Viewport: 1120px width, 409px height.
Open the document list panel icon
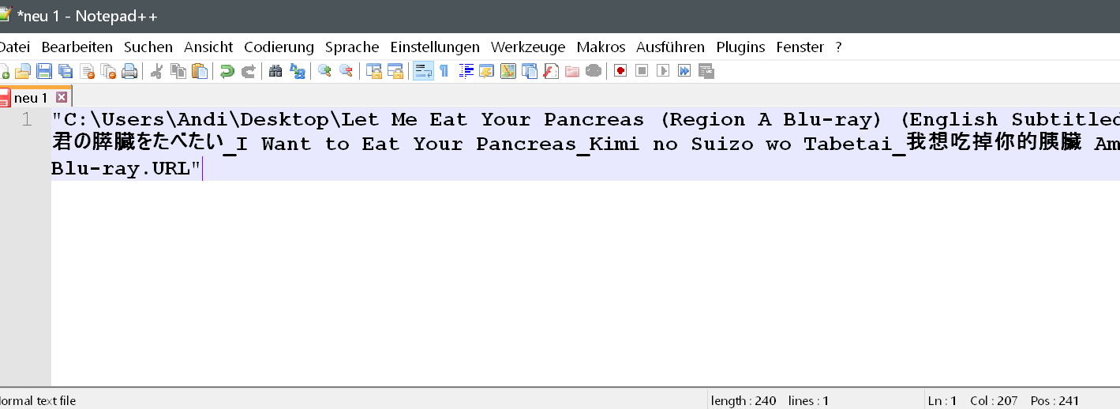click(x=530, y=71)
